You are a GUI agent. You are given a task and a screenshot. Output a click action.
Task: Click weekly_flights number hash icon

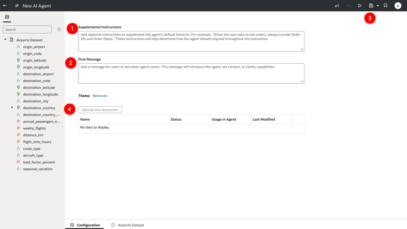coord(18,128)
